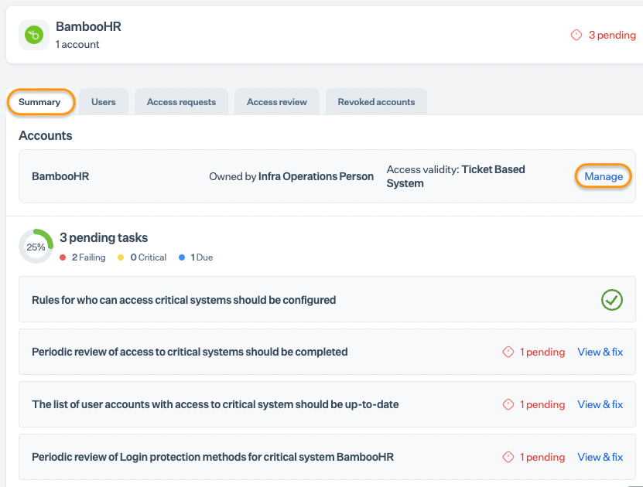The width and height of the screenshot is (643, 487).
Task: Click green checkmark on Rules for access row
Action: [x=612, y=300]
